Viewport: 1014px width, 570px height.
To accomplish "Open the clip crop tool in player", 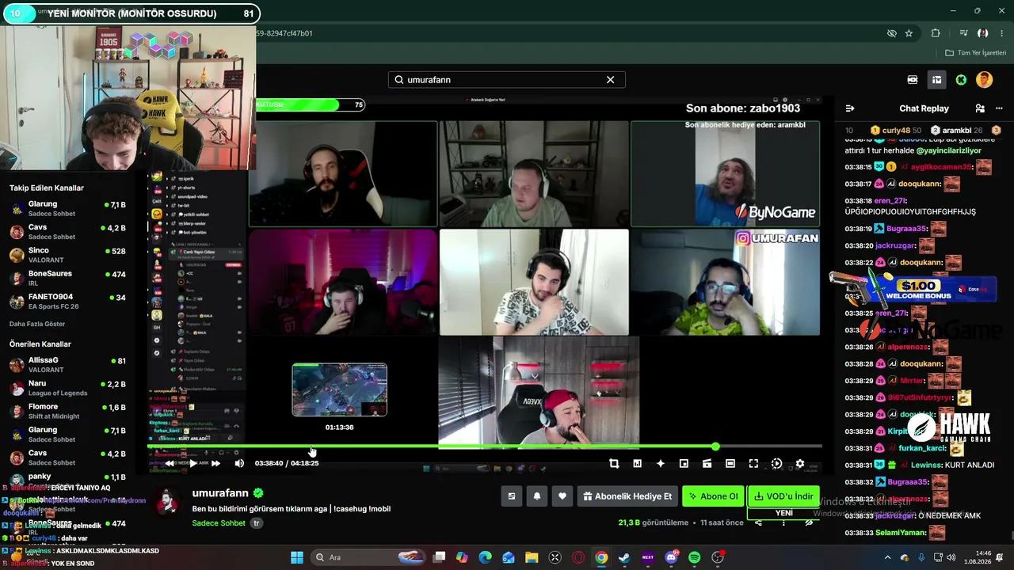I will click(614, 463).
